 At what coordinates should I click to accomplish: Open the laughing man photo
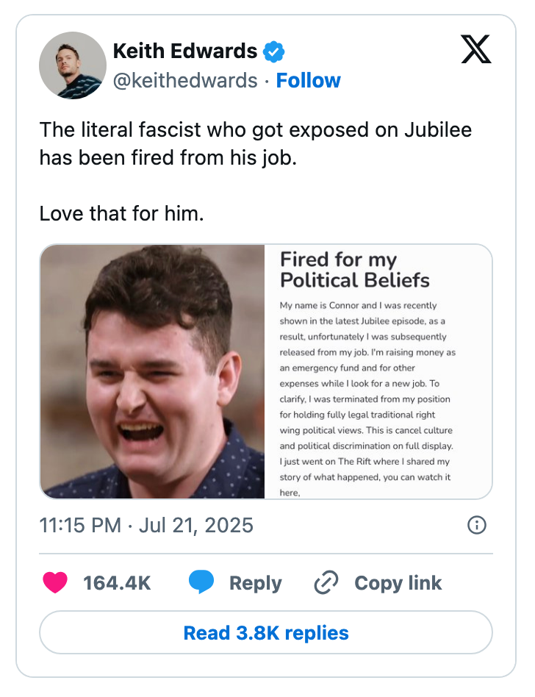tap(152, 371)
